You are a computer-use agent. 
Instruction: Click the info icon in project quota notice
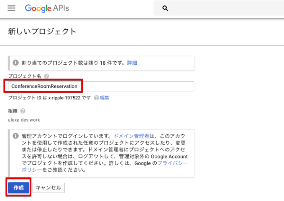(x=16, y=63)
